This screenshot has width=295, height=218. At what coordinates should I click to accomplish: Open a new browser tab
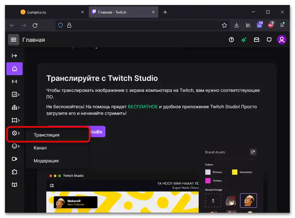coord(165,12)
